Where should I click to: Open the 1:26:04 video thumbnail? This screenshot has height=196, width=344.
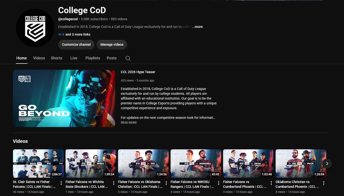coord(301,163)
